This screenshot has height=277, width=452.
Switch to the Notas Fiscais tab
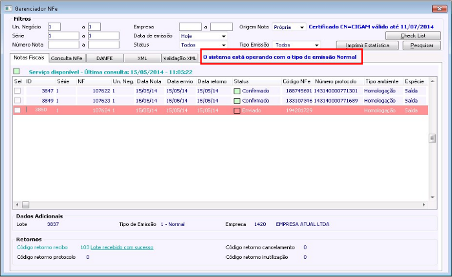point(29,57)
